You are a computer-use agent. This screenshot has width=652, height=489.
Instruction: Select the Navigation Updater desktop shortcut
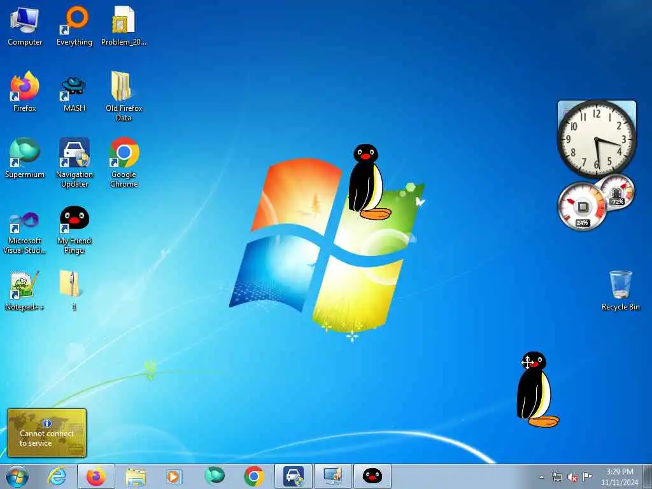tap(74, 162)
